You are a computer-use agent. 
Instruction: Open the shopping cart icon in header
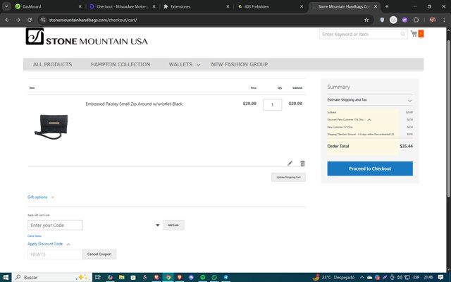(414, 34)
